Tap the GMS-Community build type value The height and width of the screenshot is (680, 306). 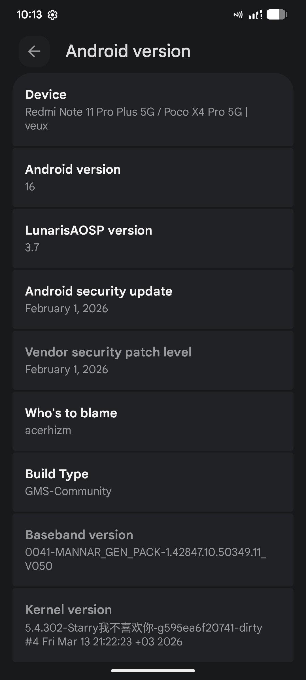(x=68, y=491)
